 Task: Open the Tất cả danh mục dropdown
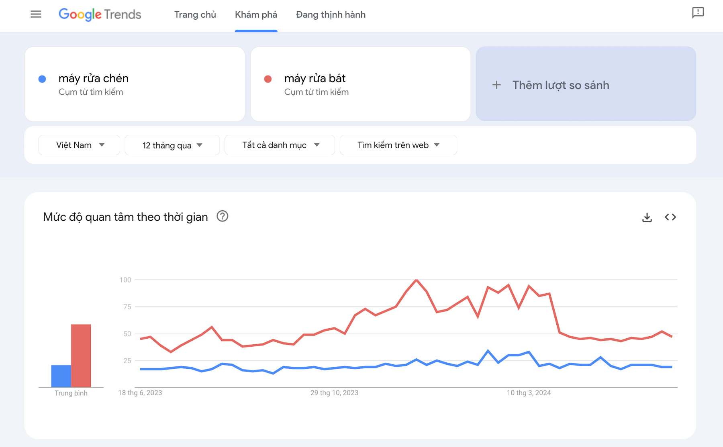pyautogui.click(x=280, y=145)
